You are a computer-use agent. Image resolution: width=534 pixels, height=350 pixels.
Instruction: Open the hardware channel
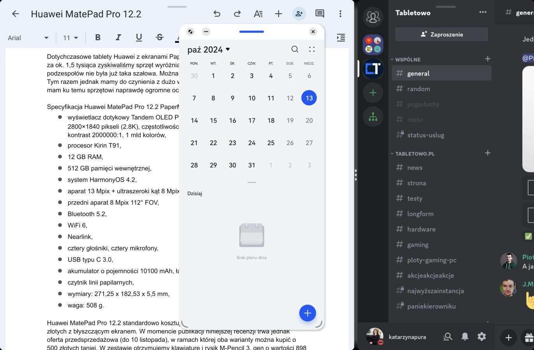442,229
